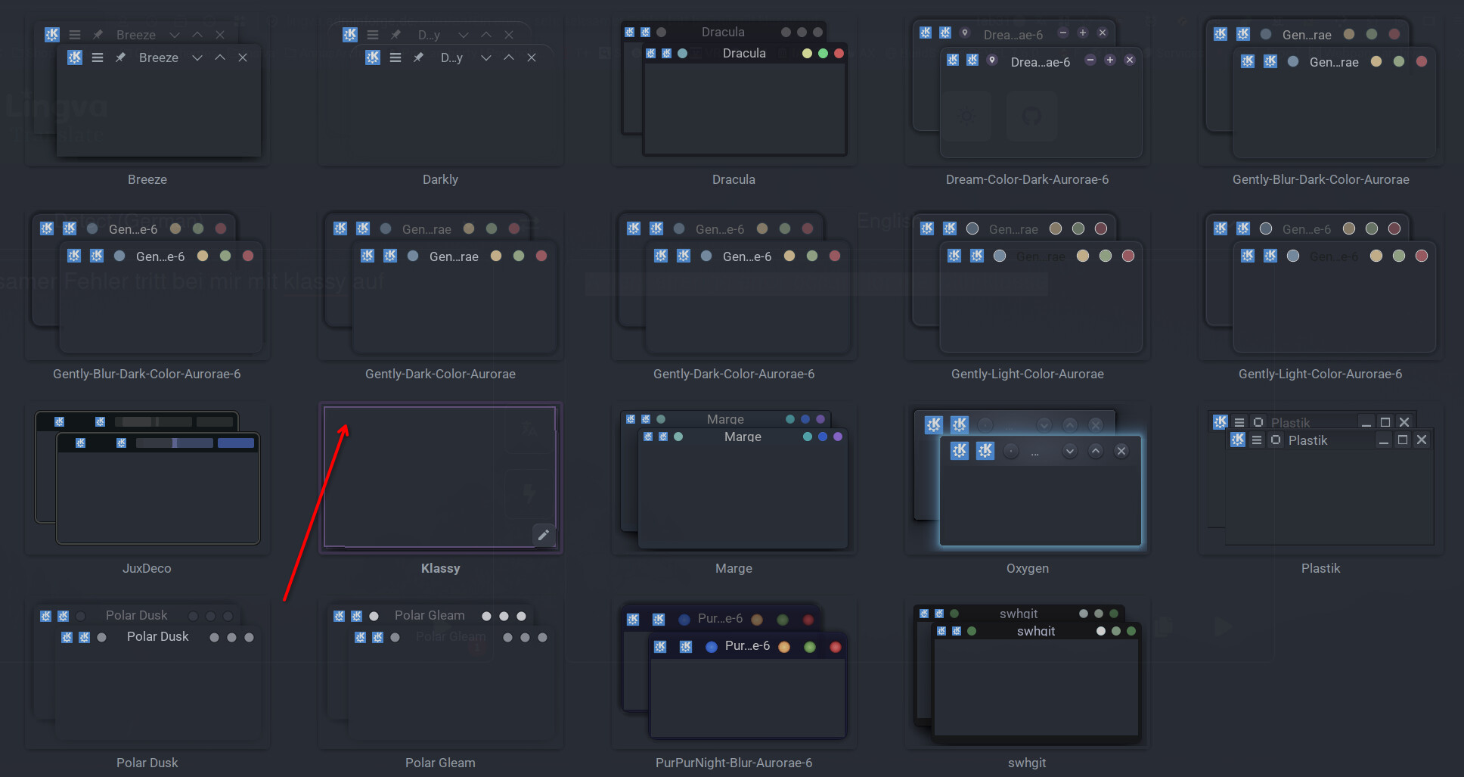Click the hamburger menu icon in Breeze preview

[x=98, y=57]
